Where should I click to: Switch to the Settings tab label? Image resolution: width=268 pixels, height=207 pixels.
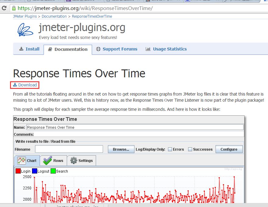tap(86, 161)
